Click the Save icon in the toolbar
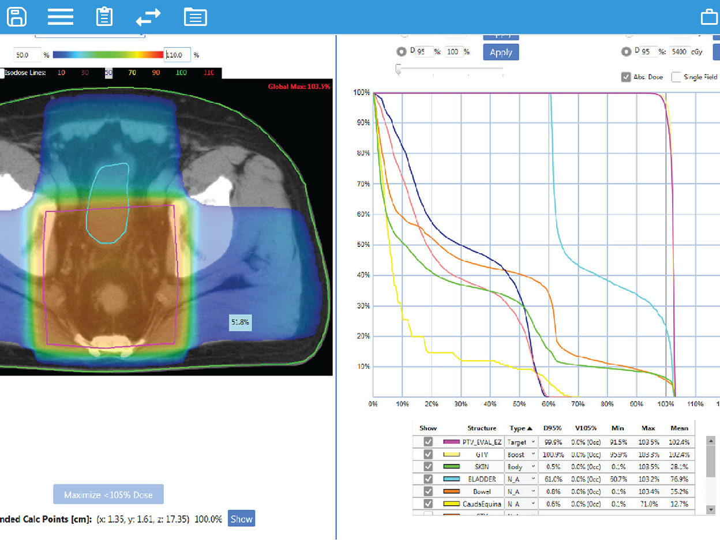 pos(17,16)
